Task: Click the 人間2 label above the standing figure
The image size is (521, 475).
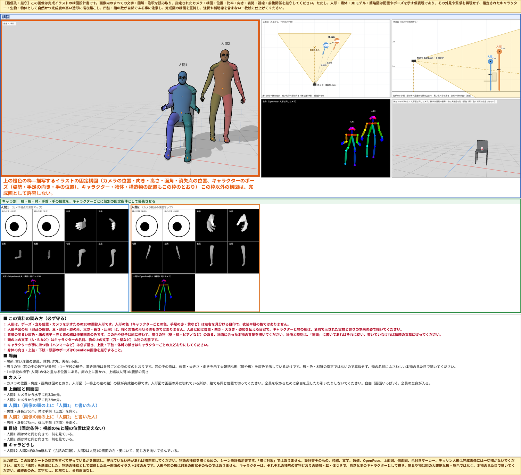Action: (x=226, y=44)
